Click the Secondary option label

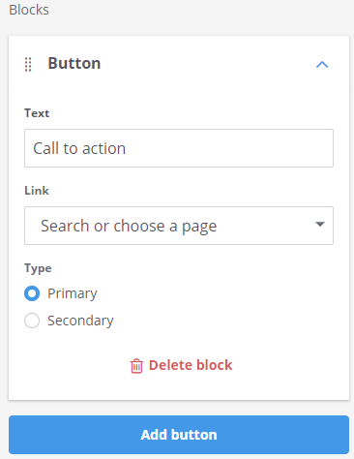pos(80,321)
